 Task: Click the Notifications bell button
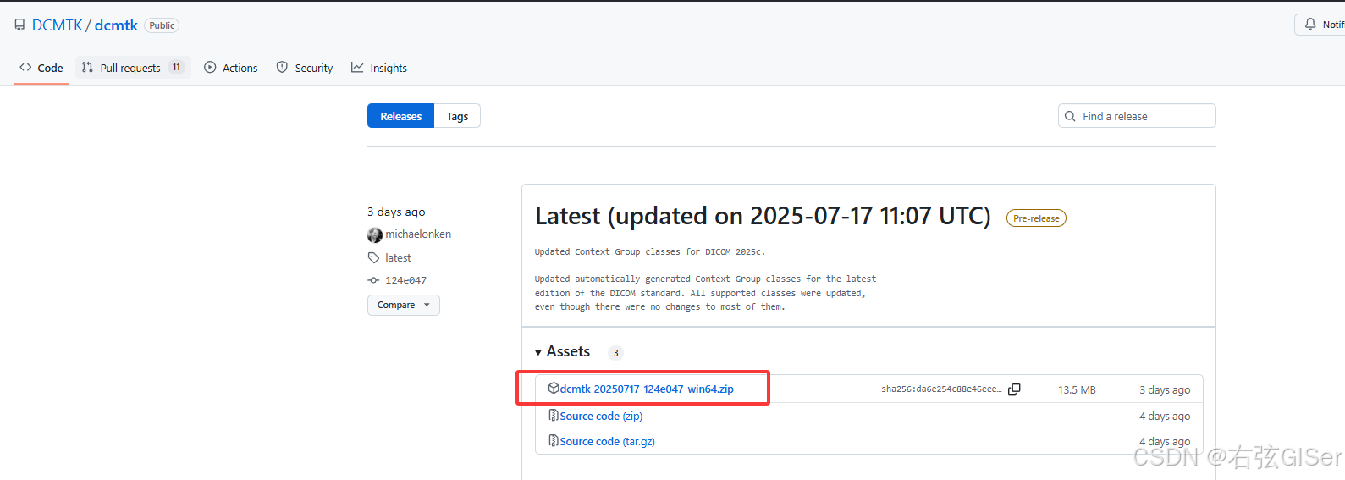(1320, 25)
